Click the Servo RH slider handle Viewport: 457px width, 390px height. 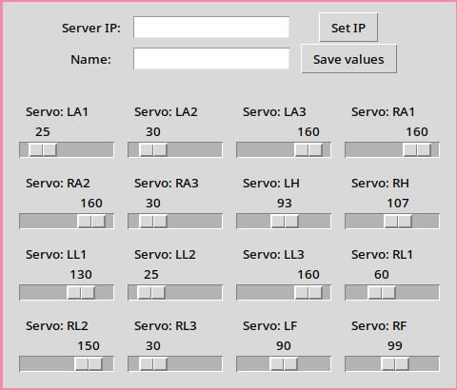(x=398, y=221)
